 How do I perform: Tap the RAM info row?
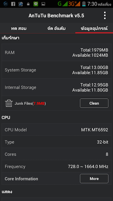pyautogui.click(x=56, y=52)
